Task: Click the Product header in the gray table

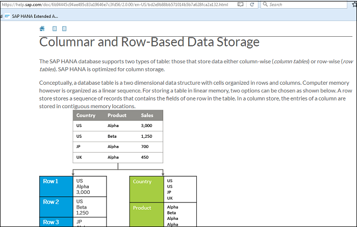Action: 117,115
